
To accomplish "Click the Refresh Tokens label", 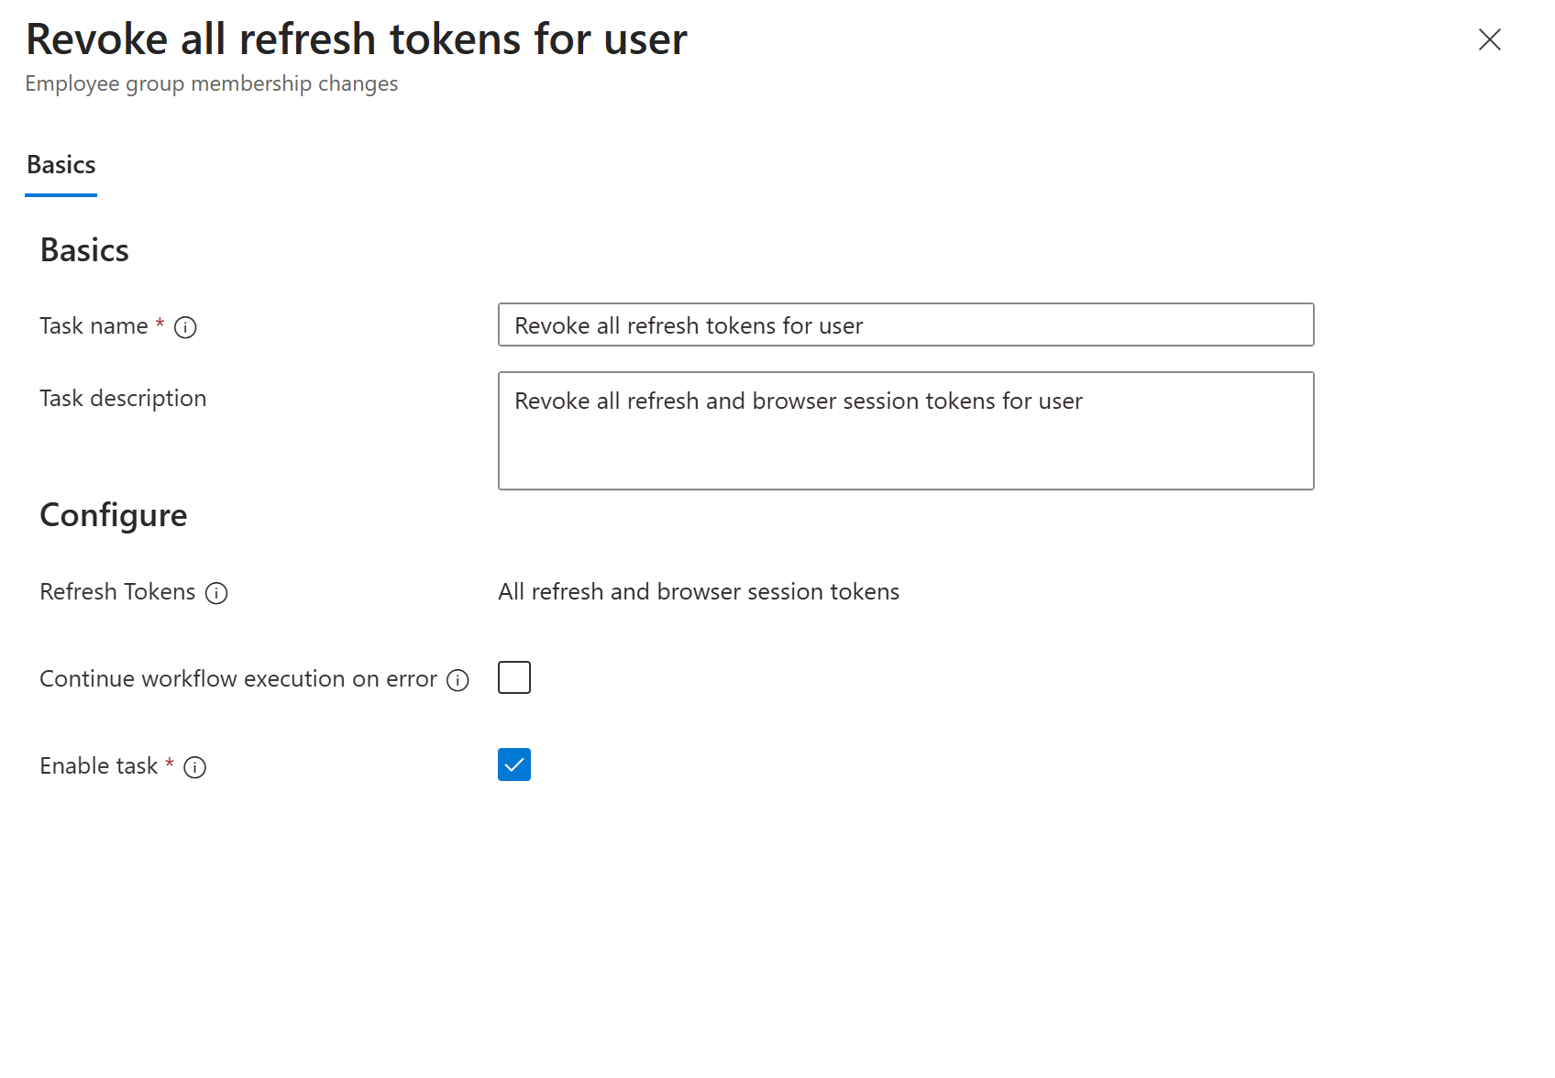I will [x=117, y=592].
